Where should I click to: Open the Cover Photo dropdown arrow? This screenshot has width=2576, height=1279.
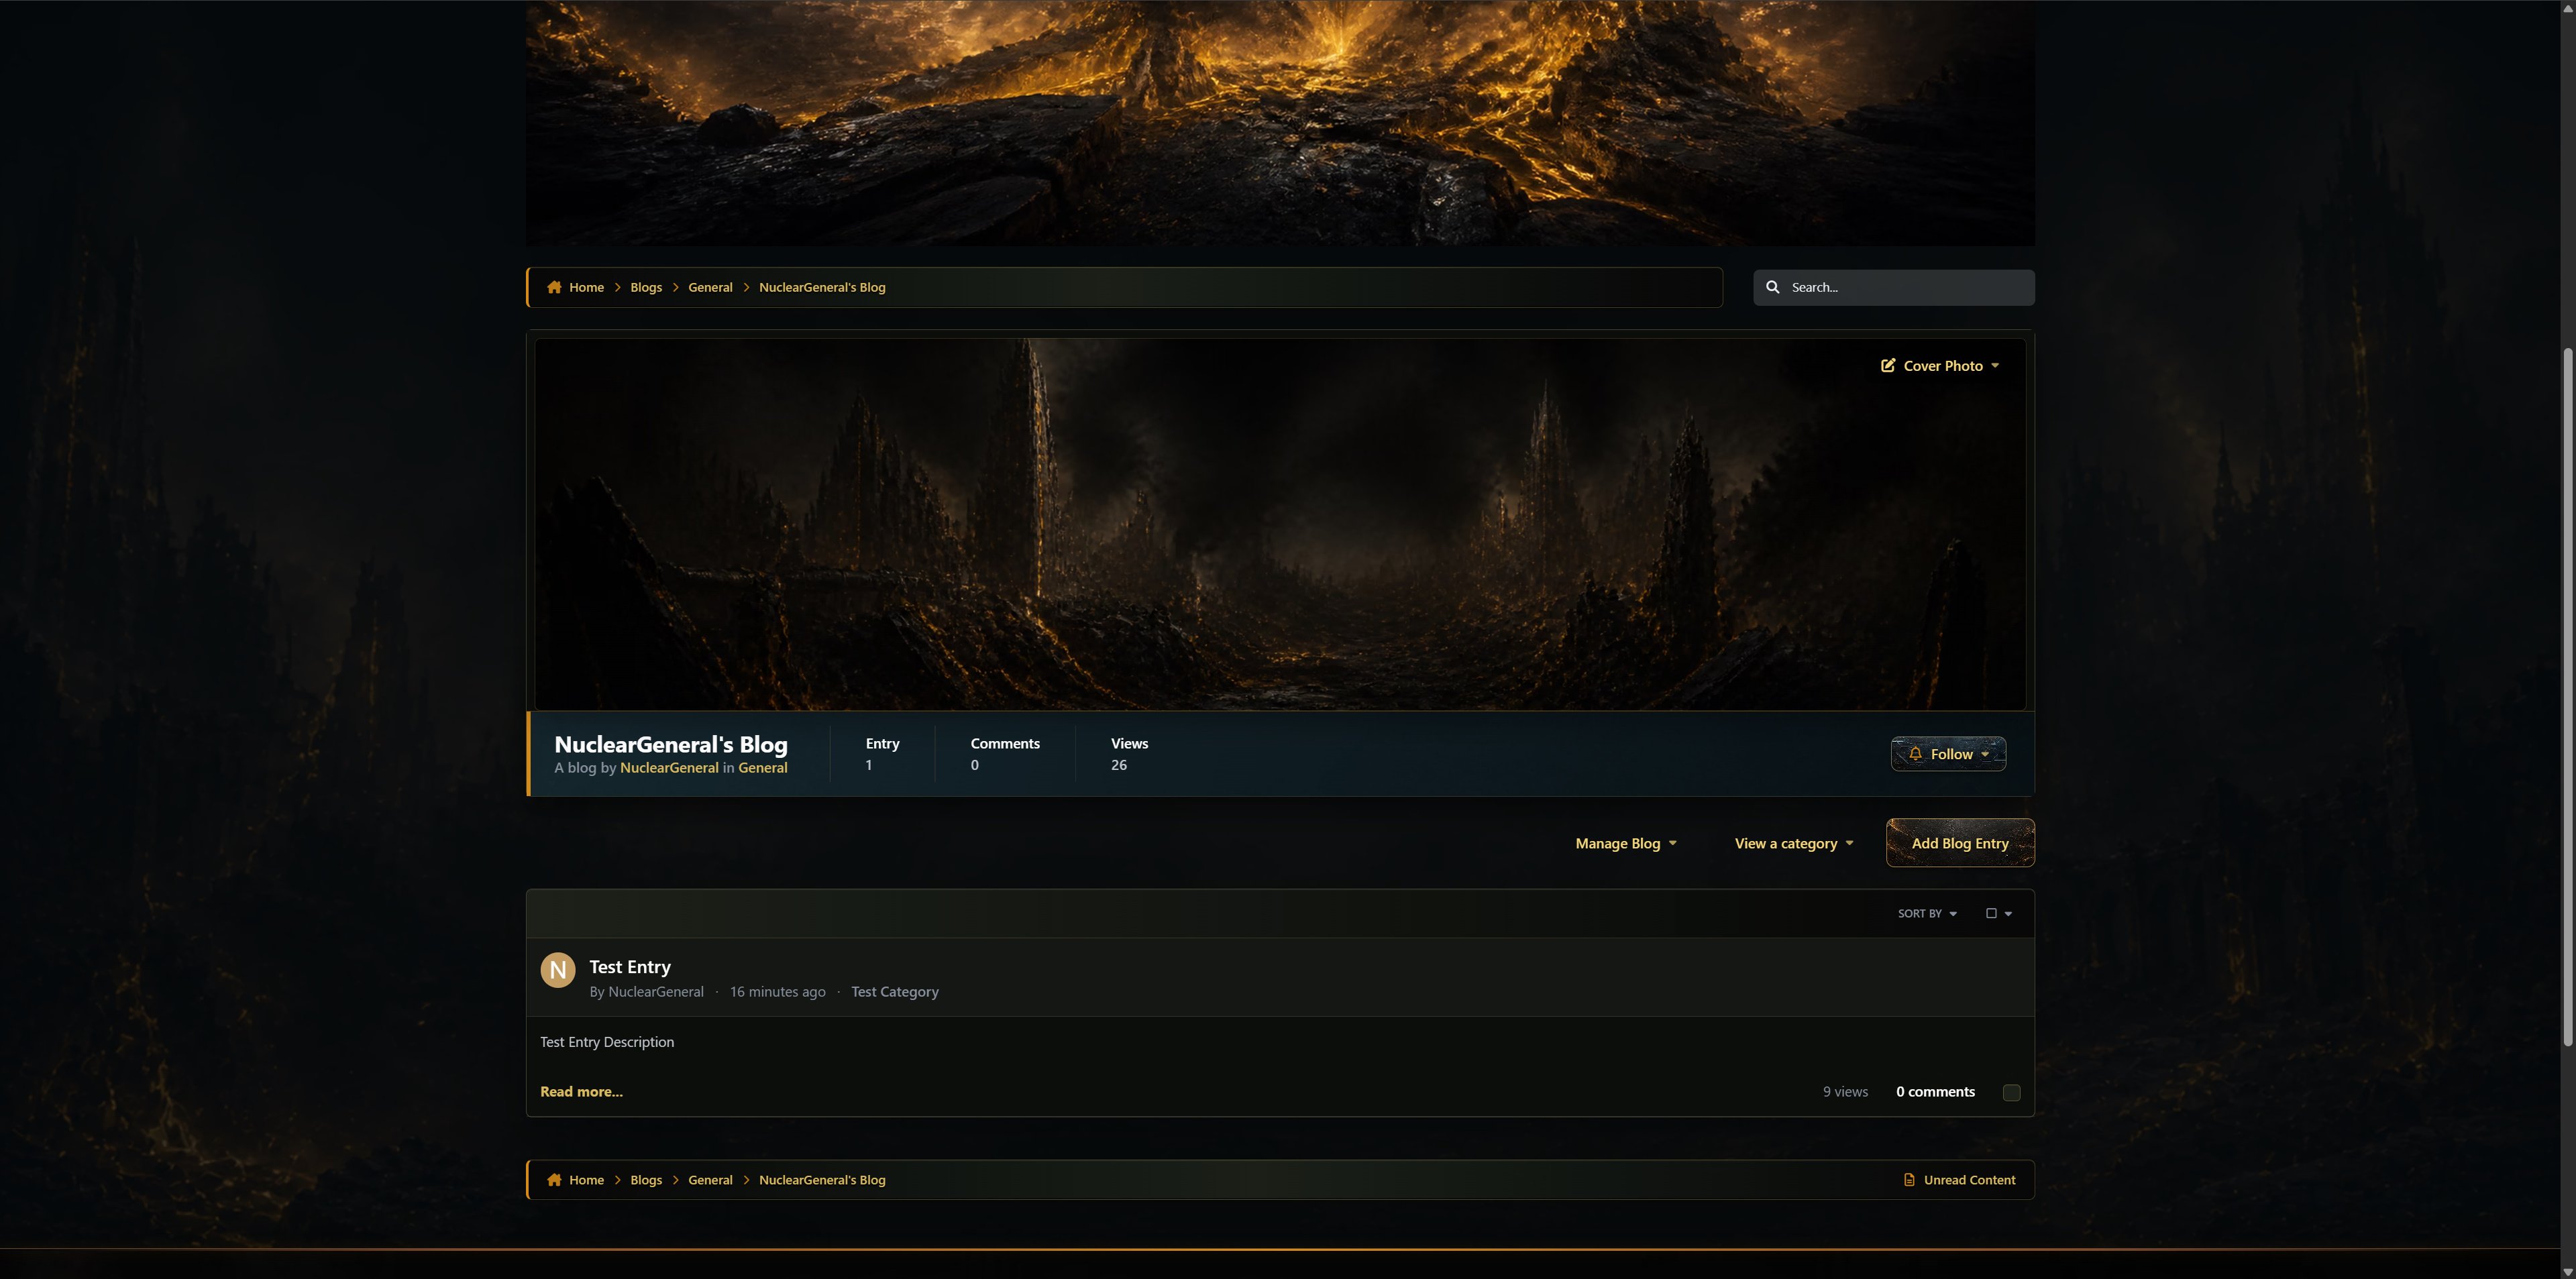[x=1995, y=366]
